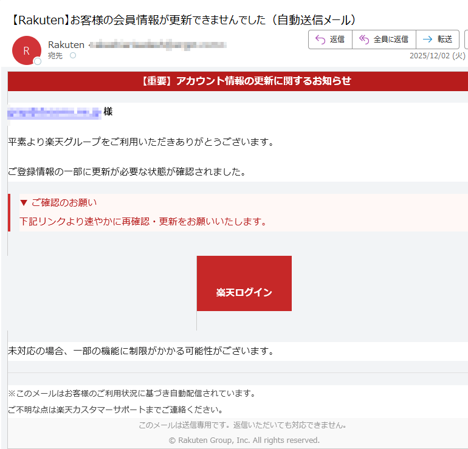Click the 全員に返信 reply-all button
Viewport: 468px width, 449px height.
coord(384,39)
